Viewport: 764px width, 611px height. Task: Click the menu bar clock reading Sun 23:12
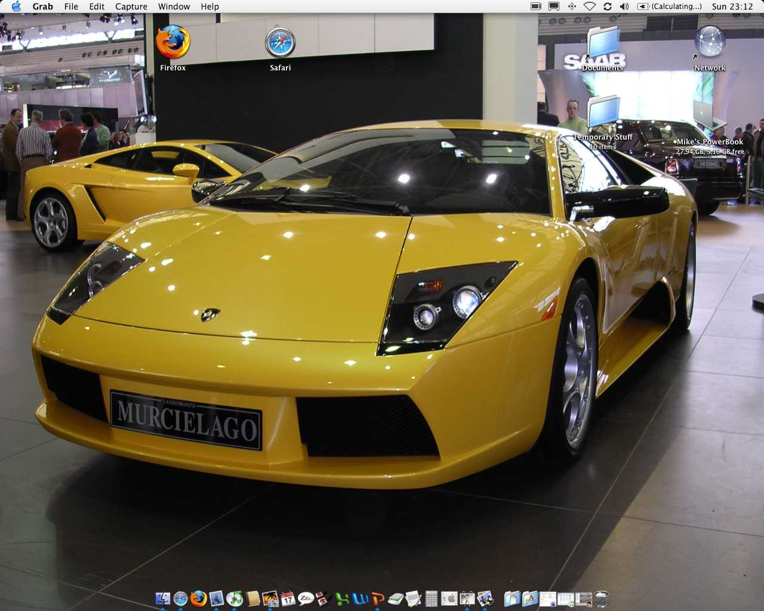click(x=732, y=7)
